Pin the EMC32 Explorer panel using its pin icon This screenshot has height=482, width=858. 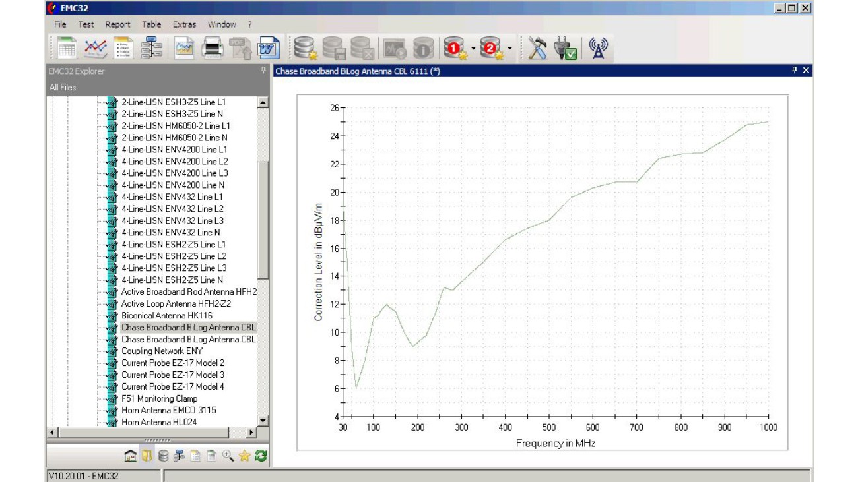coord(263,70)
